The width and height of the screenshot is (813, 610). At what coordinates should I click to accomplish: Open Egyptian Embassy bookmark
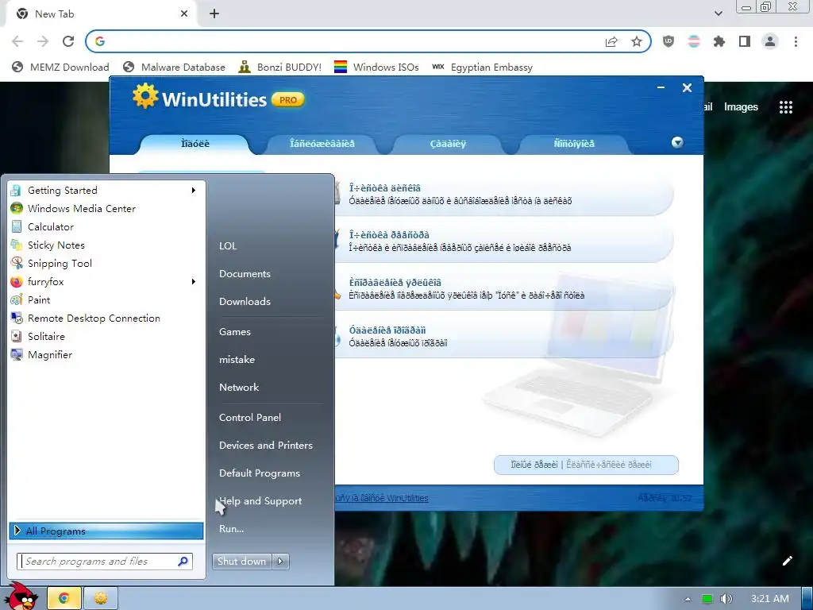click(x=482, y=67)
